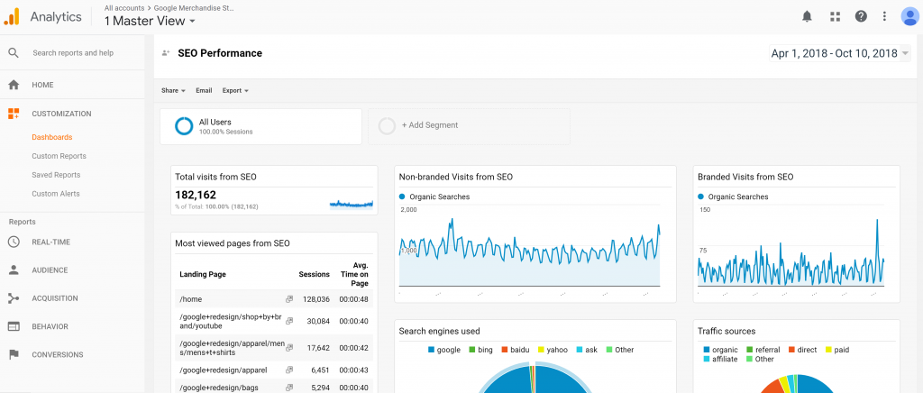Click share-dashboard icon beside SEO Performance title
This screenshot has width=923, height=393.
pos(166,53)
